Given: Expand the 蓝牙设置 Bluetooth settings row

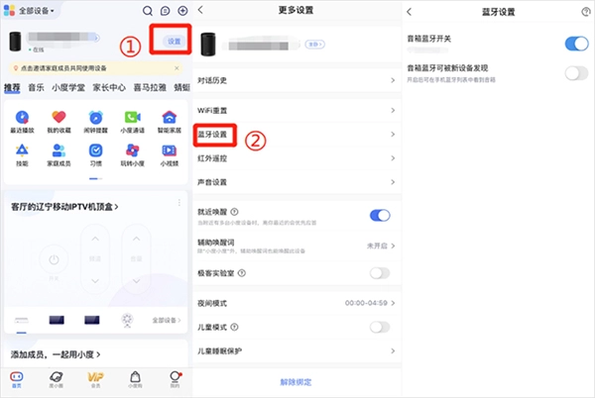Looking at the screenshot, I should [x=297, y=133].
